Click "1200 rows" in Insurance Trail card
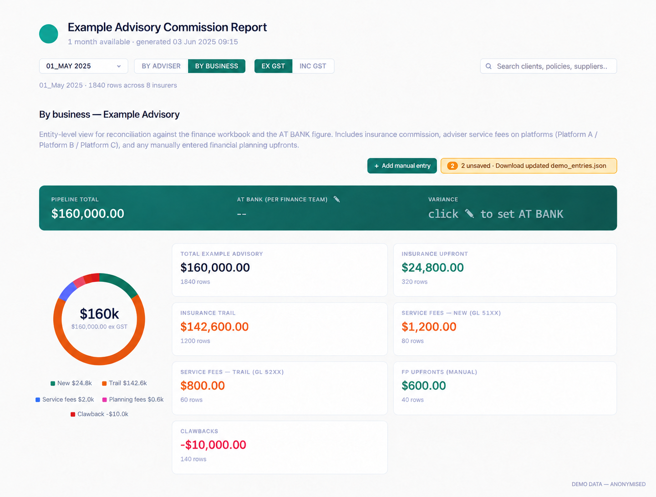 tap(195, 341)
